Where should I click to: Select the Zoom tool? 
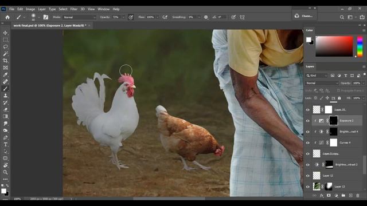pos(5,172)
